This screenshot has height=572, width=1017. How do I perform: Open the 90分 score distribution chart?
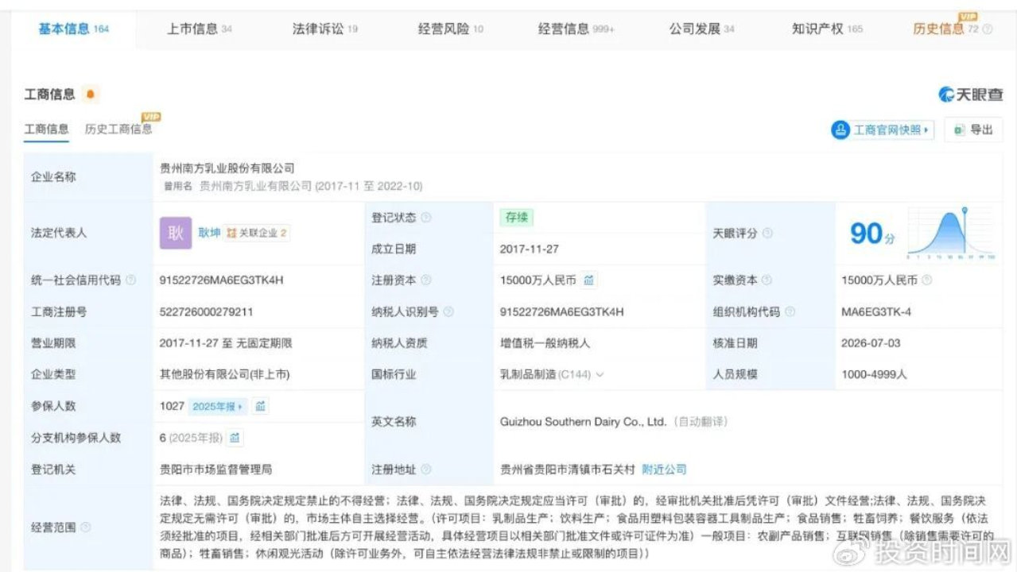951,234
